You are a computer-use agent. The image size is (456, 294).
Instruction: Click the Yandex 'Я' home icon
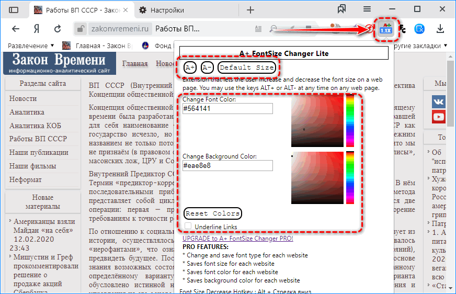(37, 29)
